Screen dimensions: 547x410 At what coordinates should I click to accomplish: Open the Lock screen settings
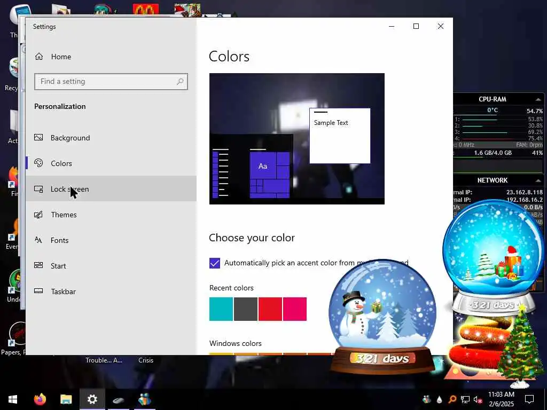[x=111, y=188]
